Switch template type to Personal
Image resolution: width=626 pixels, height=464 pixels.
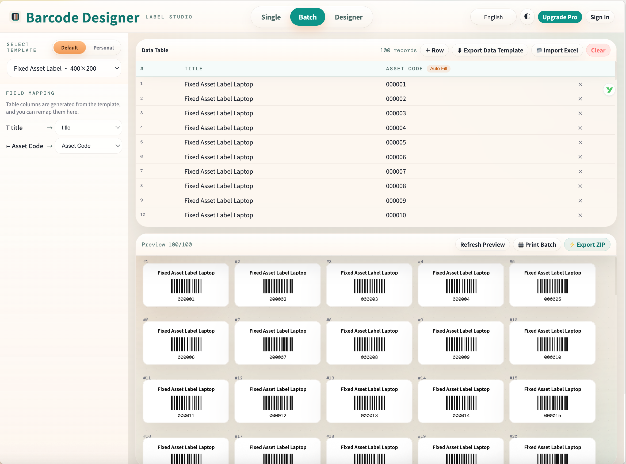click(104, 47)
